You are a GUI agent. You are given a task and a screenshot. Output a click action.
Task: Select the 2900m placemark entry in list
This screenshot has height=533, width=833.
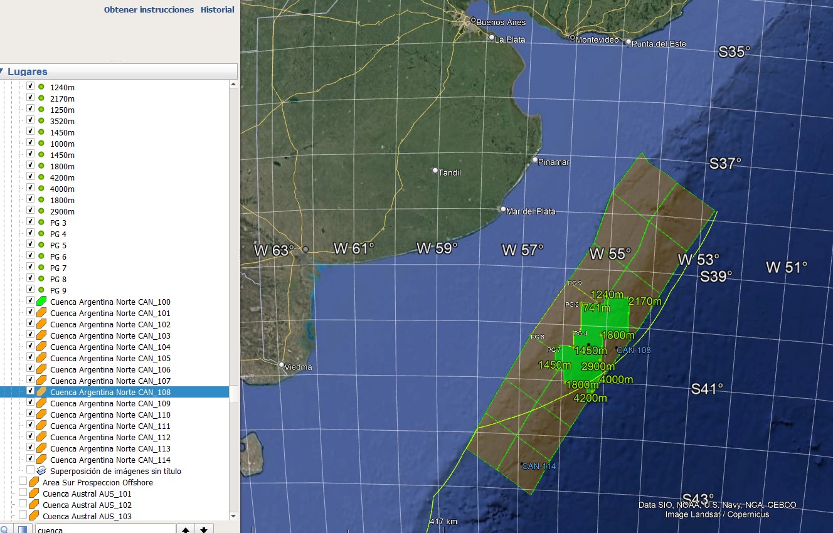pos(62,212)
